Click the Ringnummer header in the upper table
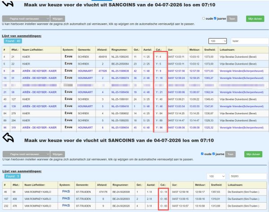The image size is (269, 212). coord(119,50)
